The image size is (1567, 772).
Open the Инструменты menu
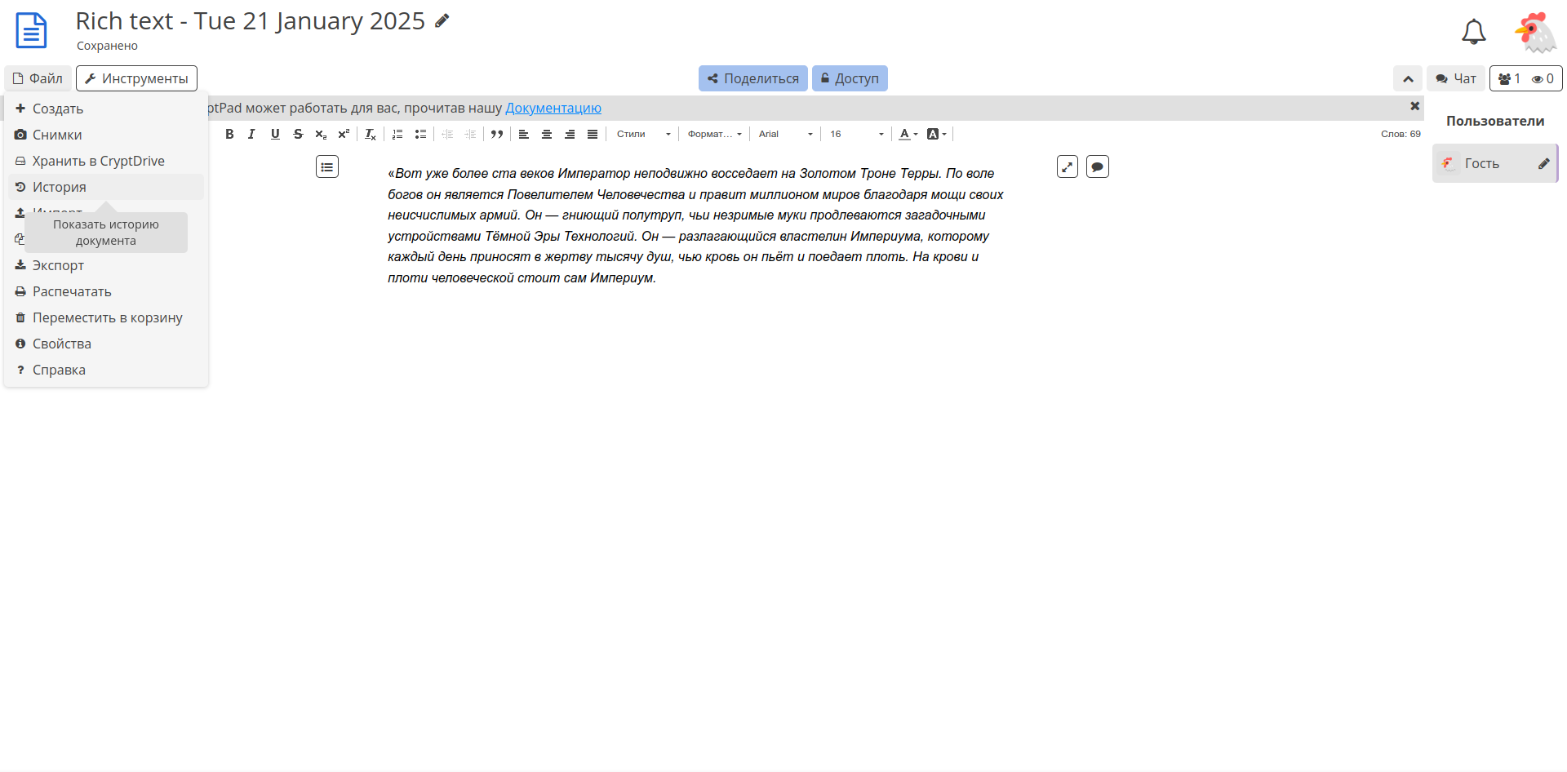tap(136, 78)
